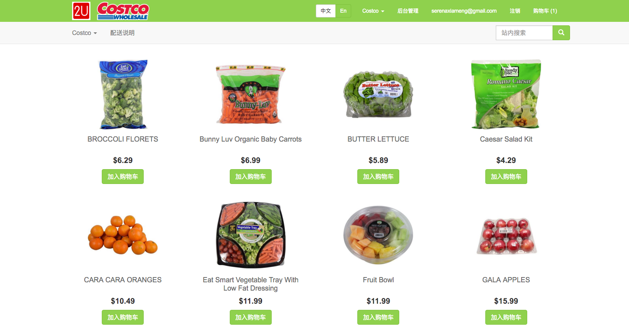The image size is (629, 333).
Task: Expand the Costco dropdown in gray navbar
Action: point(84,33)
